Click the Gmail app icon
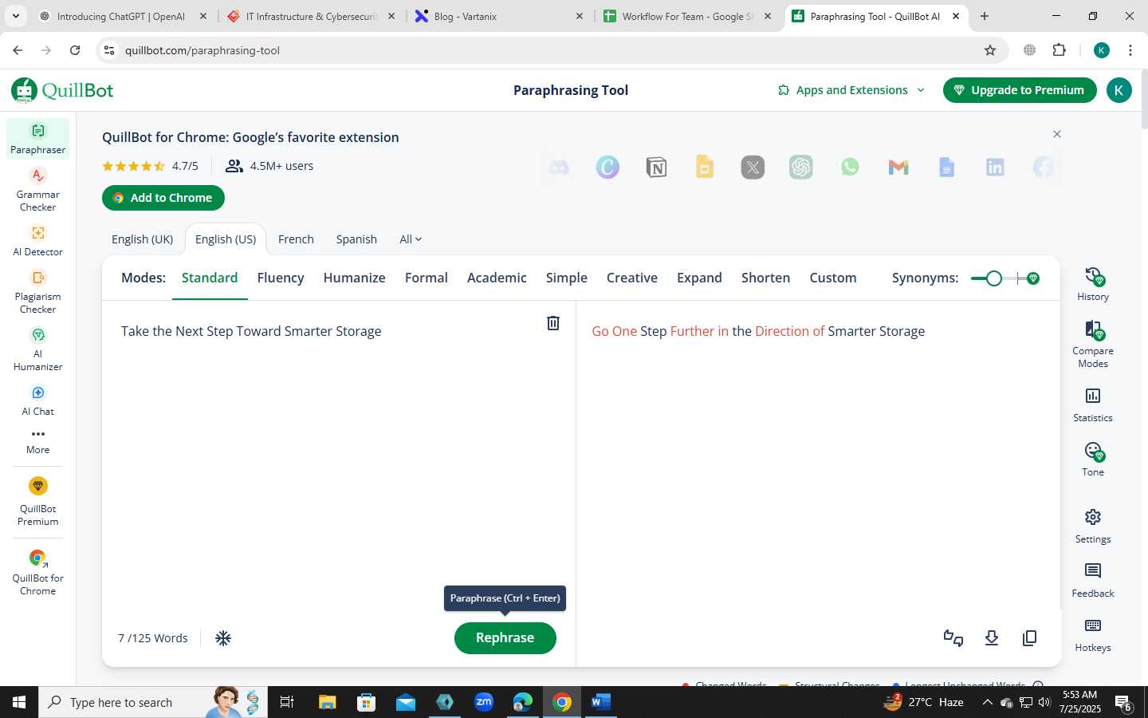The width and height of the screenshot is (1148, 718). pyautogui.click(x=898, y=168)
